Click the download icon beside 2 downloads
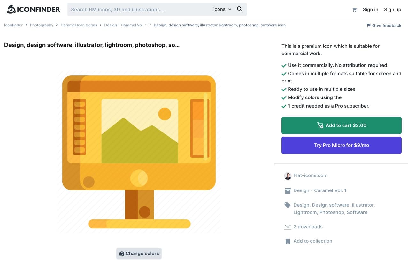Image resolution: width=408 pixels, height=265 pixels. click(288, 227)
